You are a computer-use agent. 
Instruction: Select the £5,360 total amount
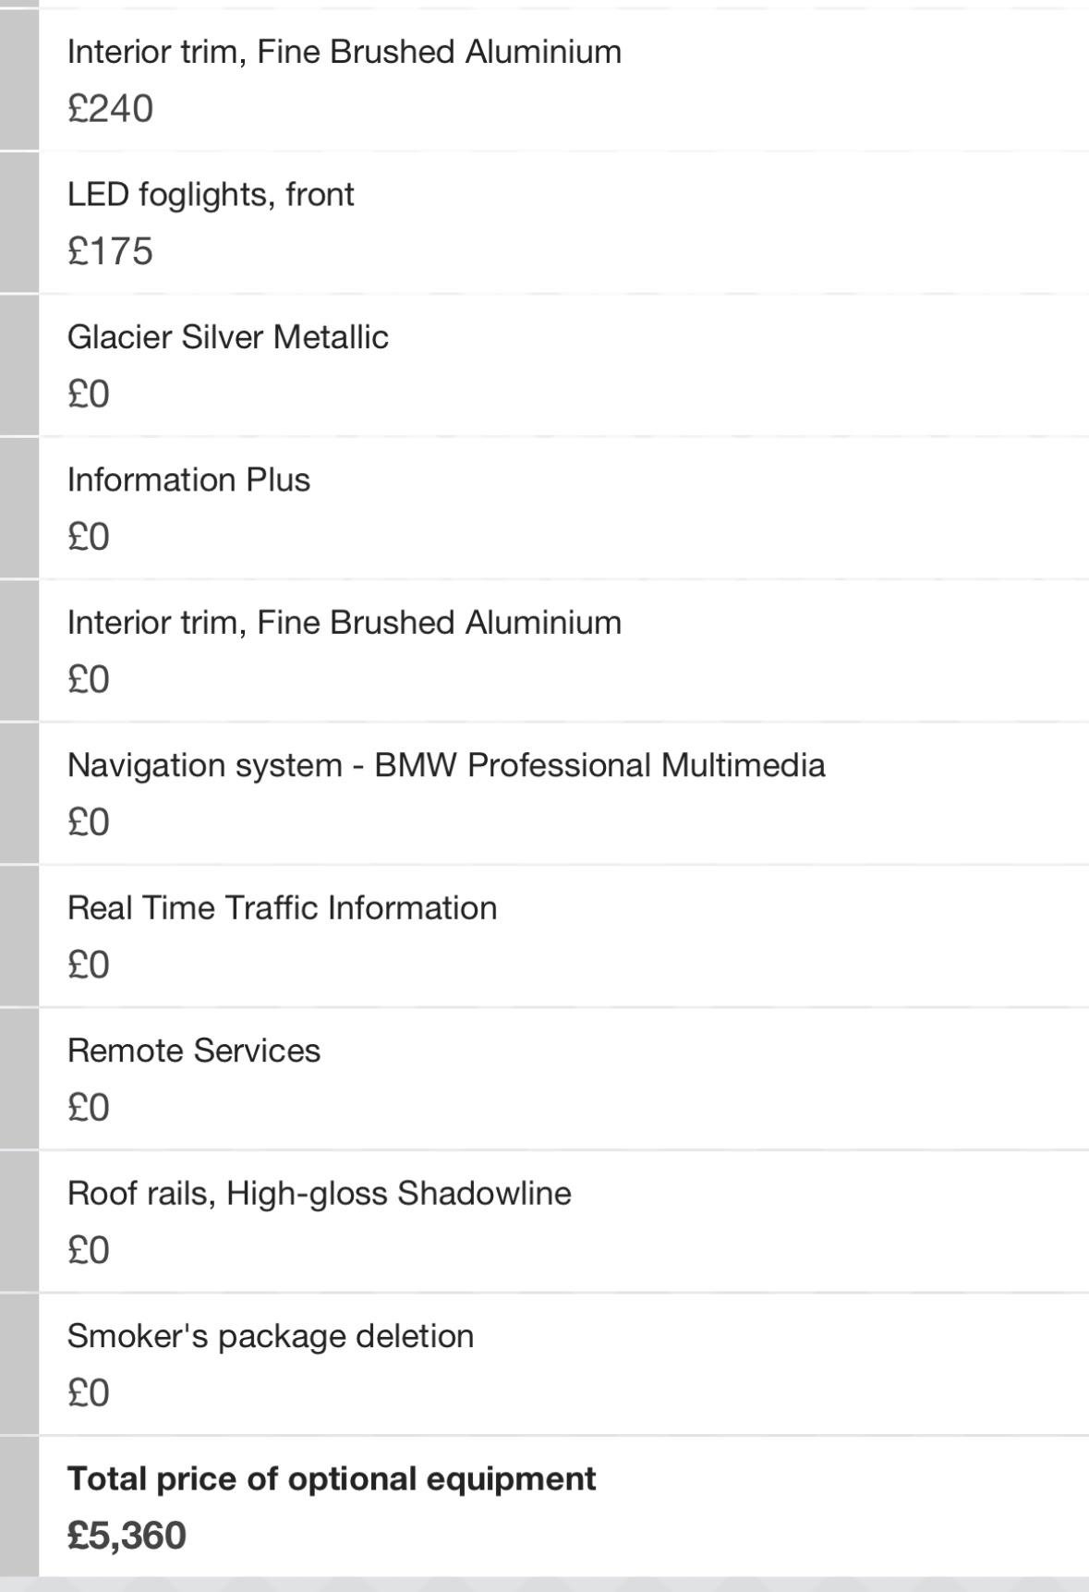(x=127, y=1536)
